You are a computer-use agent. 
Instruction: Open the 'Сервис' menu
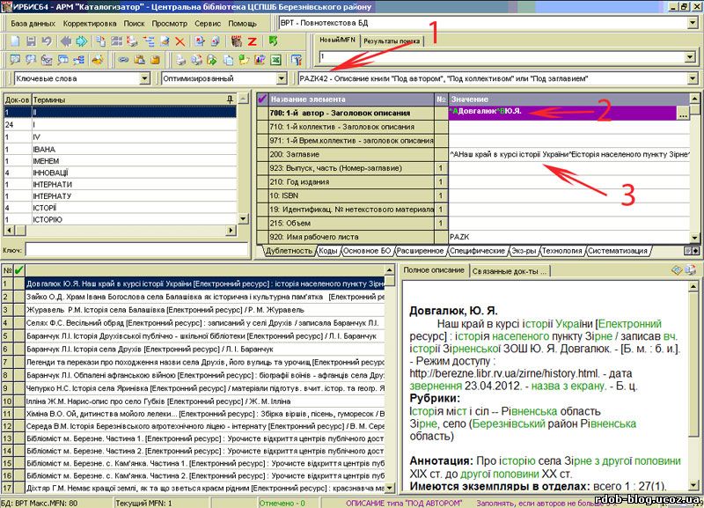(208, 22)
